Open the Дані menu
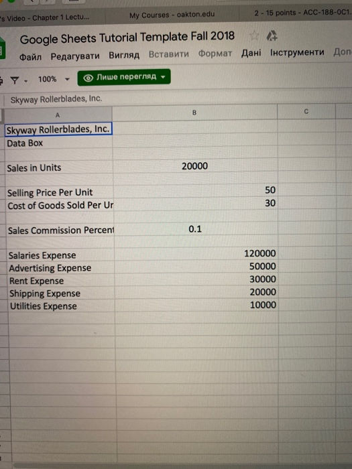This screenshot has height=469, width=352. click(251, 53)
